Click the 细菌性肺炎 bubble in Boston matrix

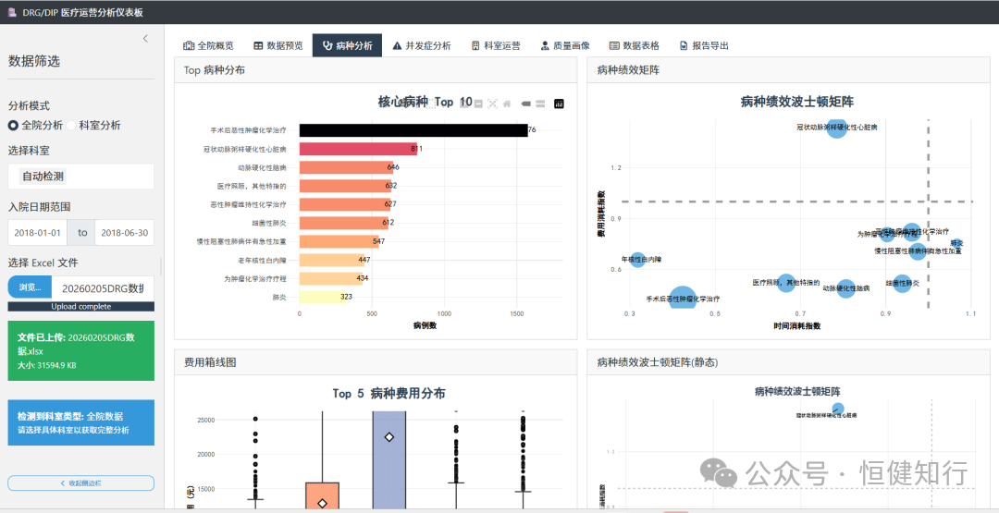[902, 283]
